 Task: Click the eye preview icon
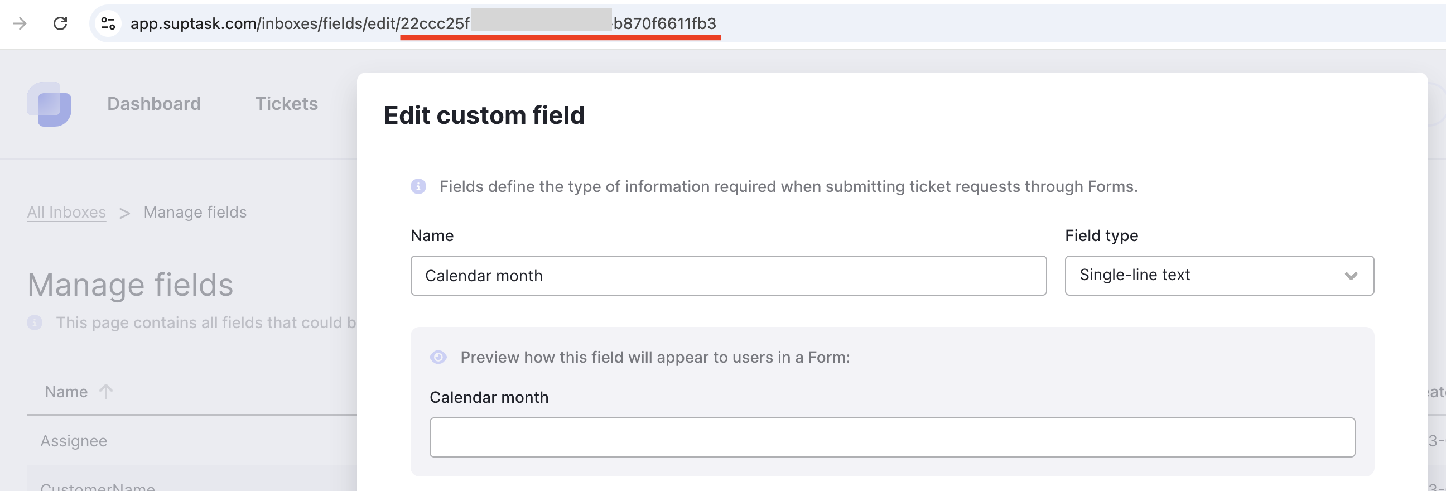(438, 357)
